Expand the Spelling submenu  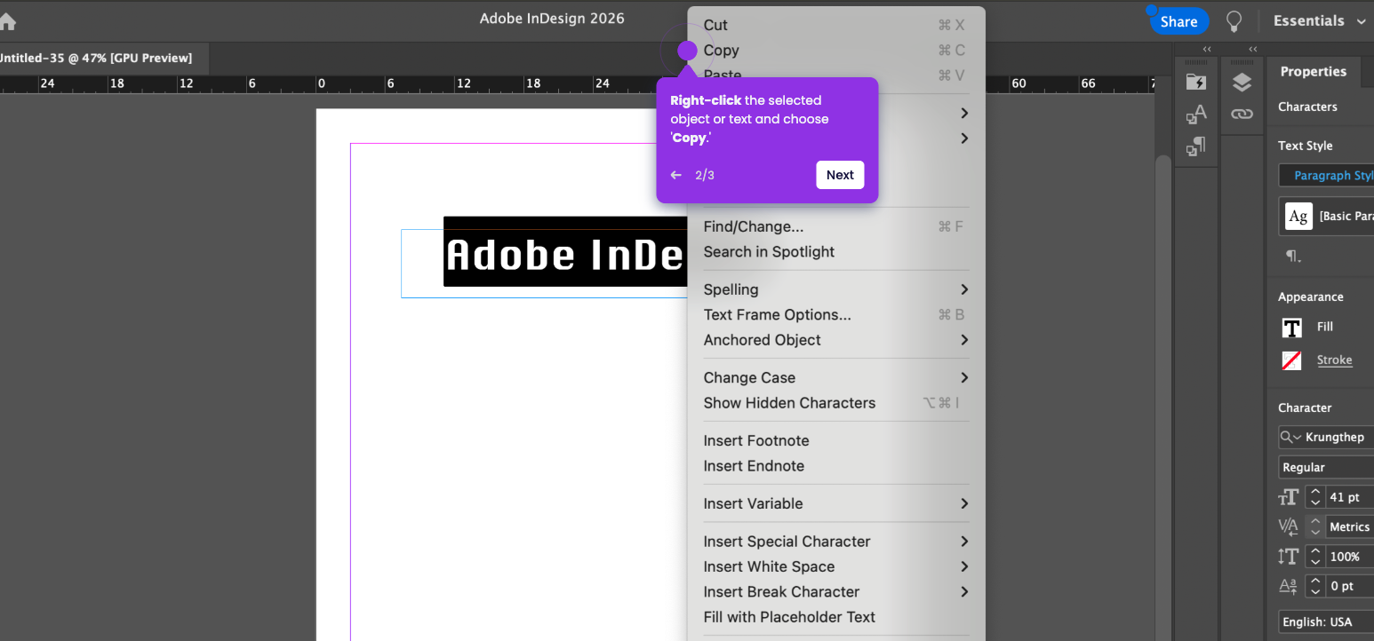coord(835,289)
